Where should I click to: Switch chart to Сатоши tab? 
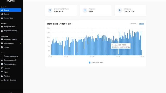[x=142, y=24]
